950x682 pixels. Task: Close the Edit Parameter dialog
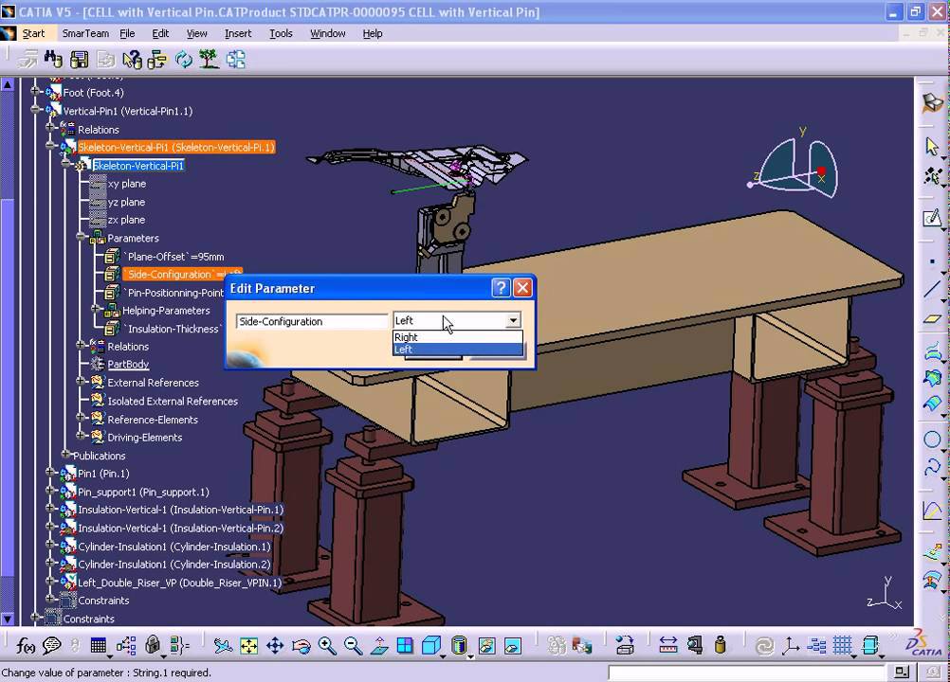click(522, 288)
